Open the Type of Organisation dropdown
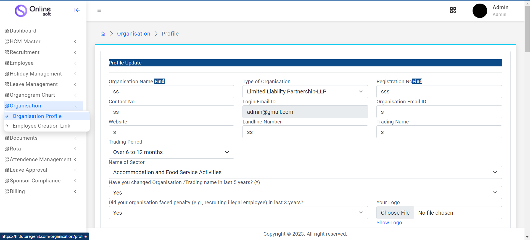 click(305, 91)
